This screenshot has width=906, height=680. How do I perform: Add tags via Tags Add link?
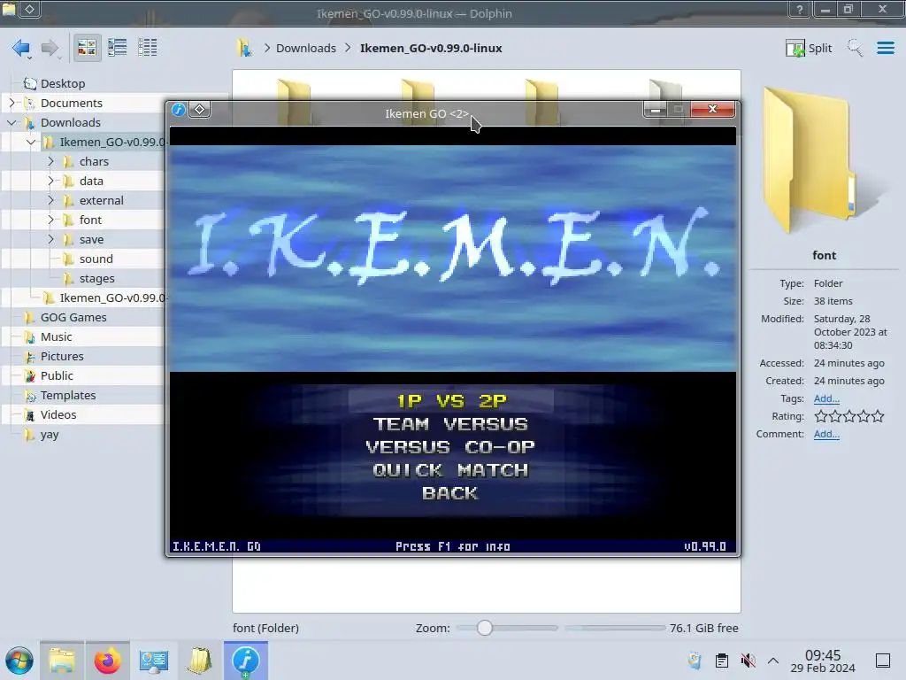(826, 398)
